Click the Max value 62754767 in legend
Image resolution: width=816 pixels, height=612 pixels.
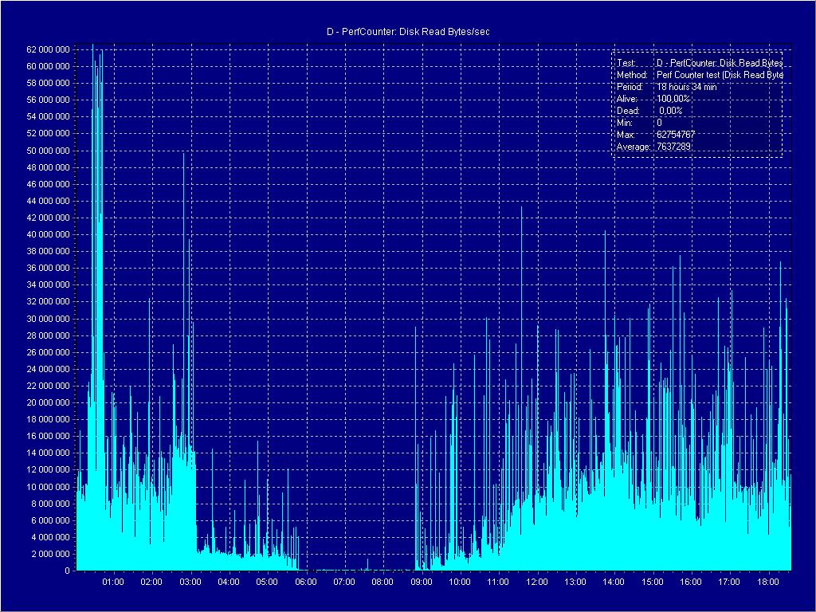click(676, 135)
